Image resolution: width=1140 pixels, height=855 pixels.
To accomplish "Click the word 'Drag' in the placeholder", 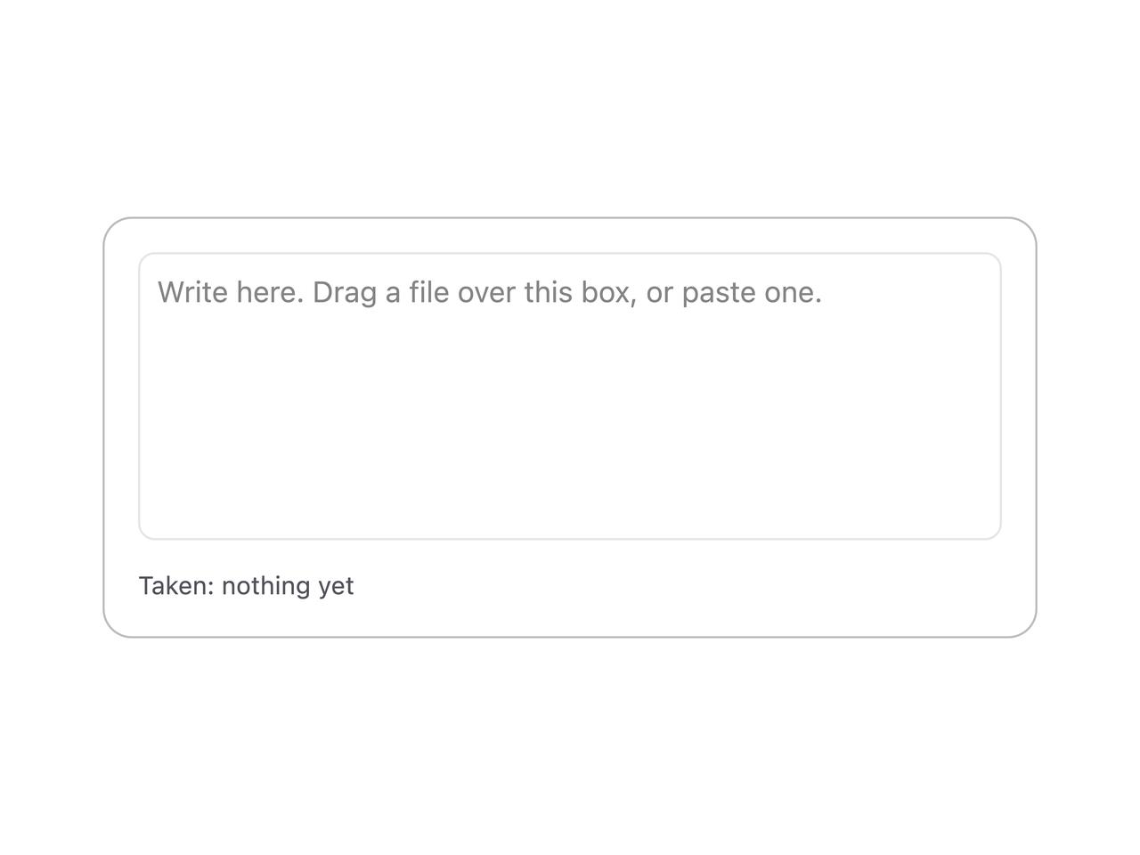I will tap(345, 292).
